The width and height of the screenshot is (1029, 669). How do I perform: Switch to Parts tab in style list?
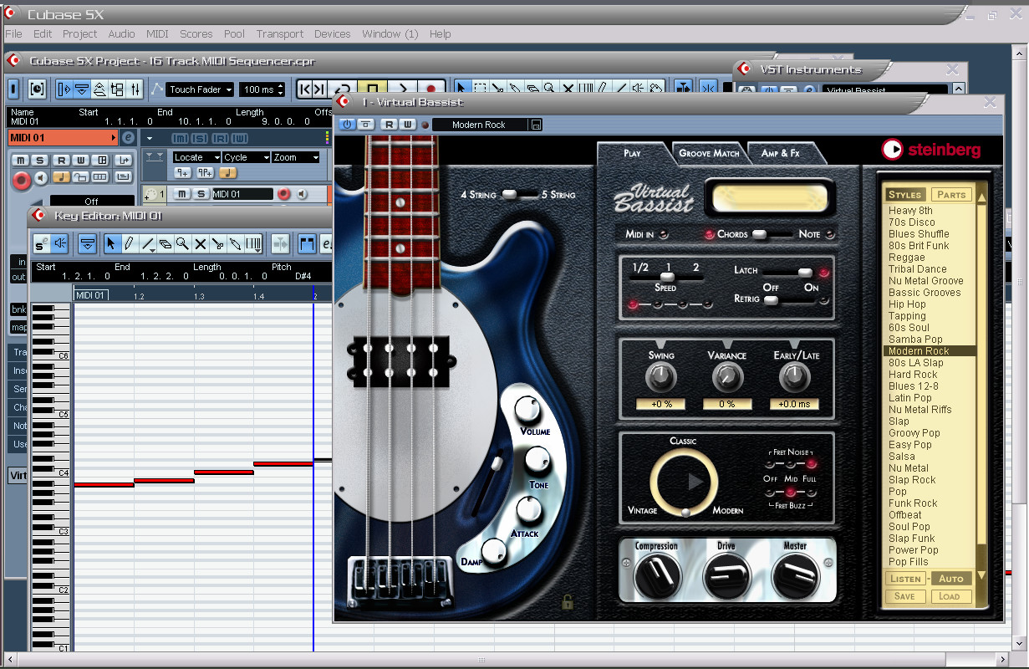click(x=951, y=194)
